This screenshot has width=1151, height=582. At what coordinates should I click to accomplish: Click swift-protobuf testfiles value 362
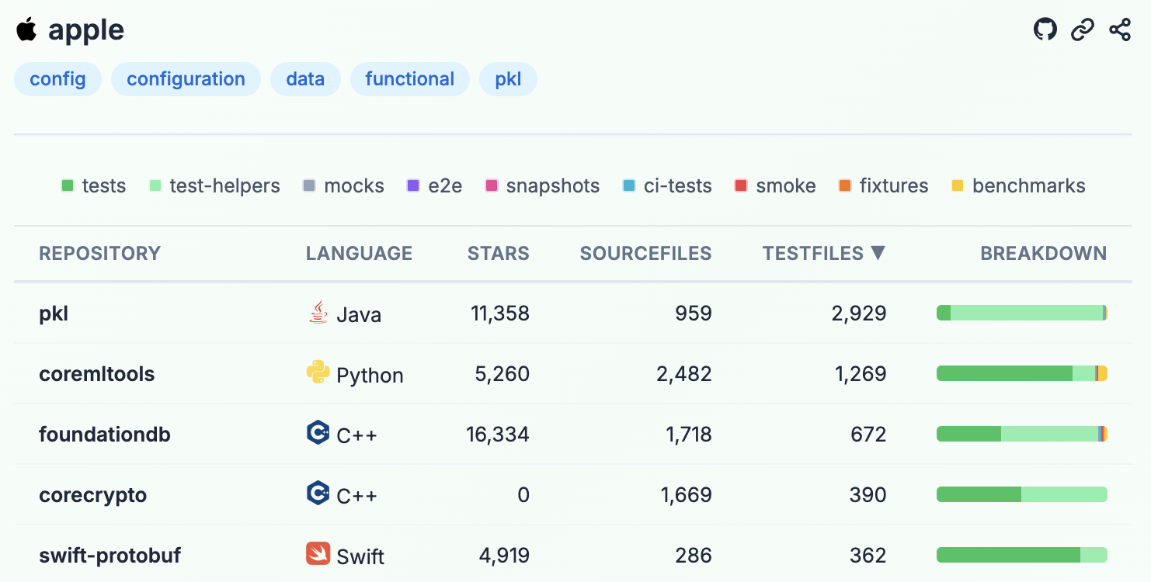coord(868,556)
